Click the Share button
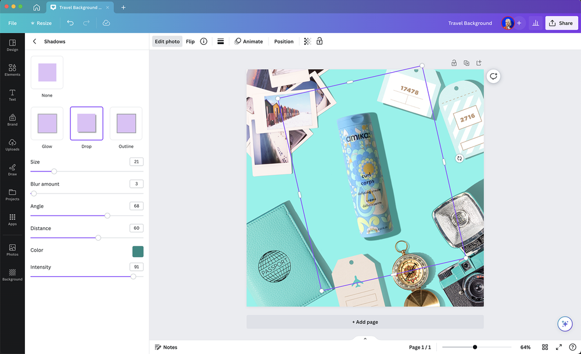 pyautogui.click(x=561, y=23)
